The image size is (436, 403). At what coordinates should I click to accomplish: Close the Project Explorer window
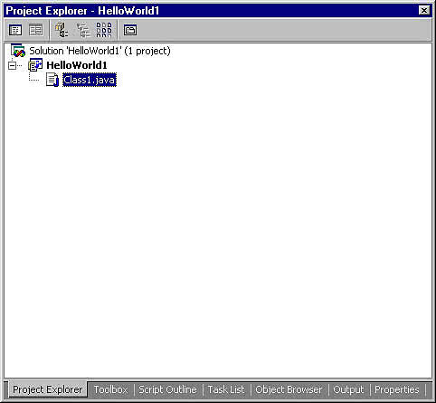pos(424,11)
